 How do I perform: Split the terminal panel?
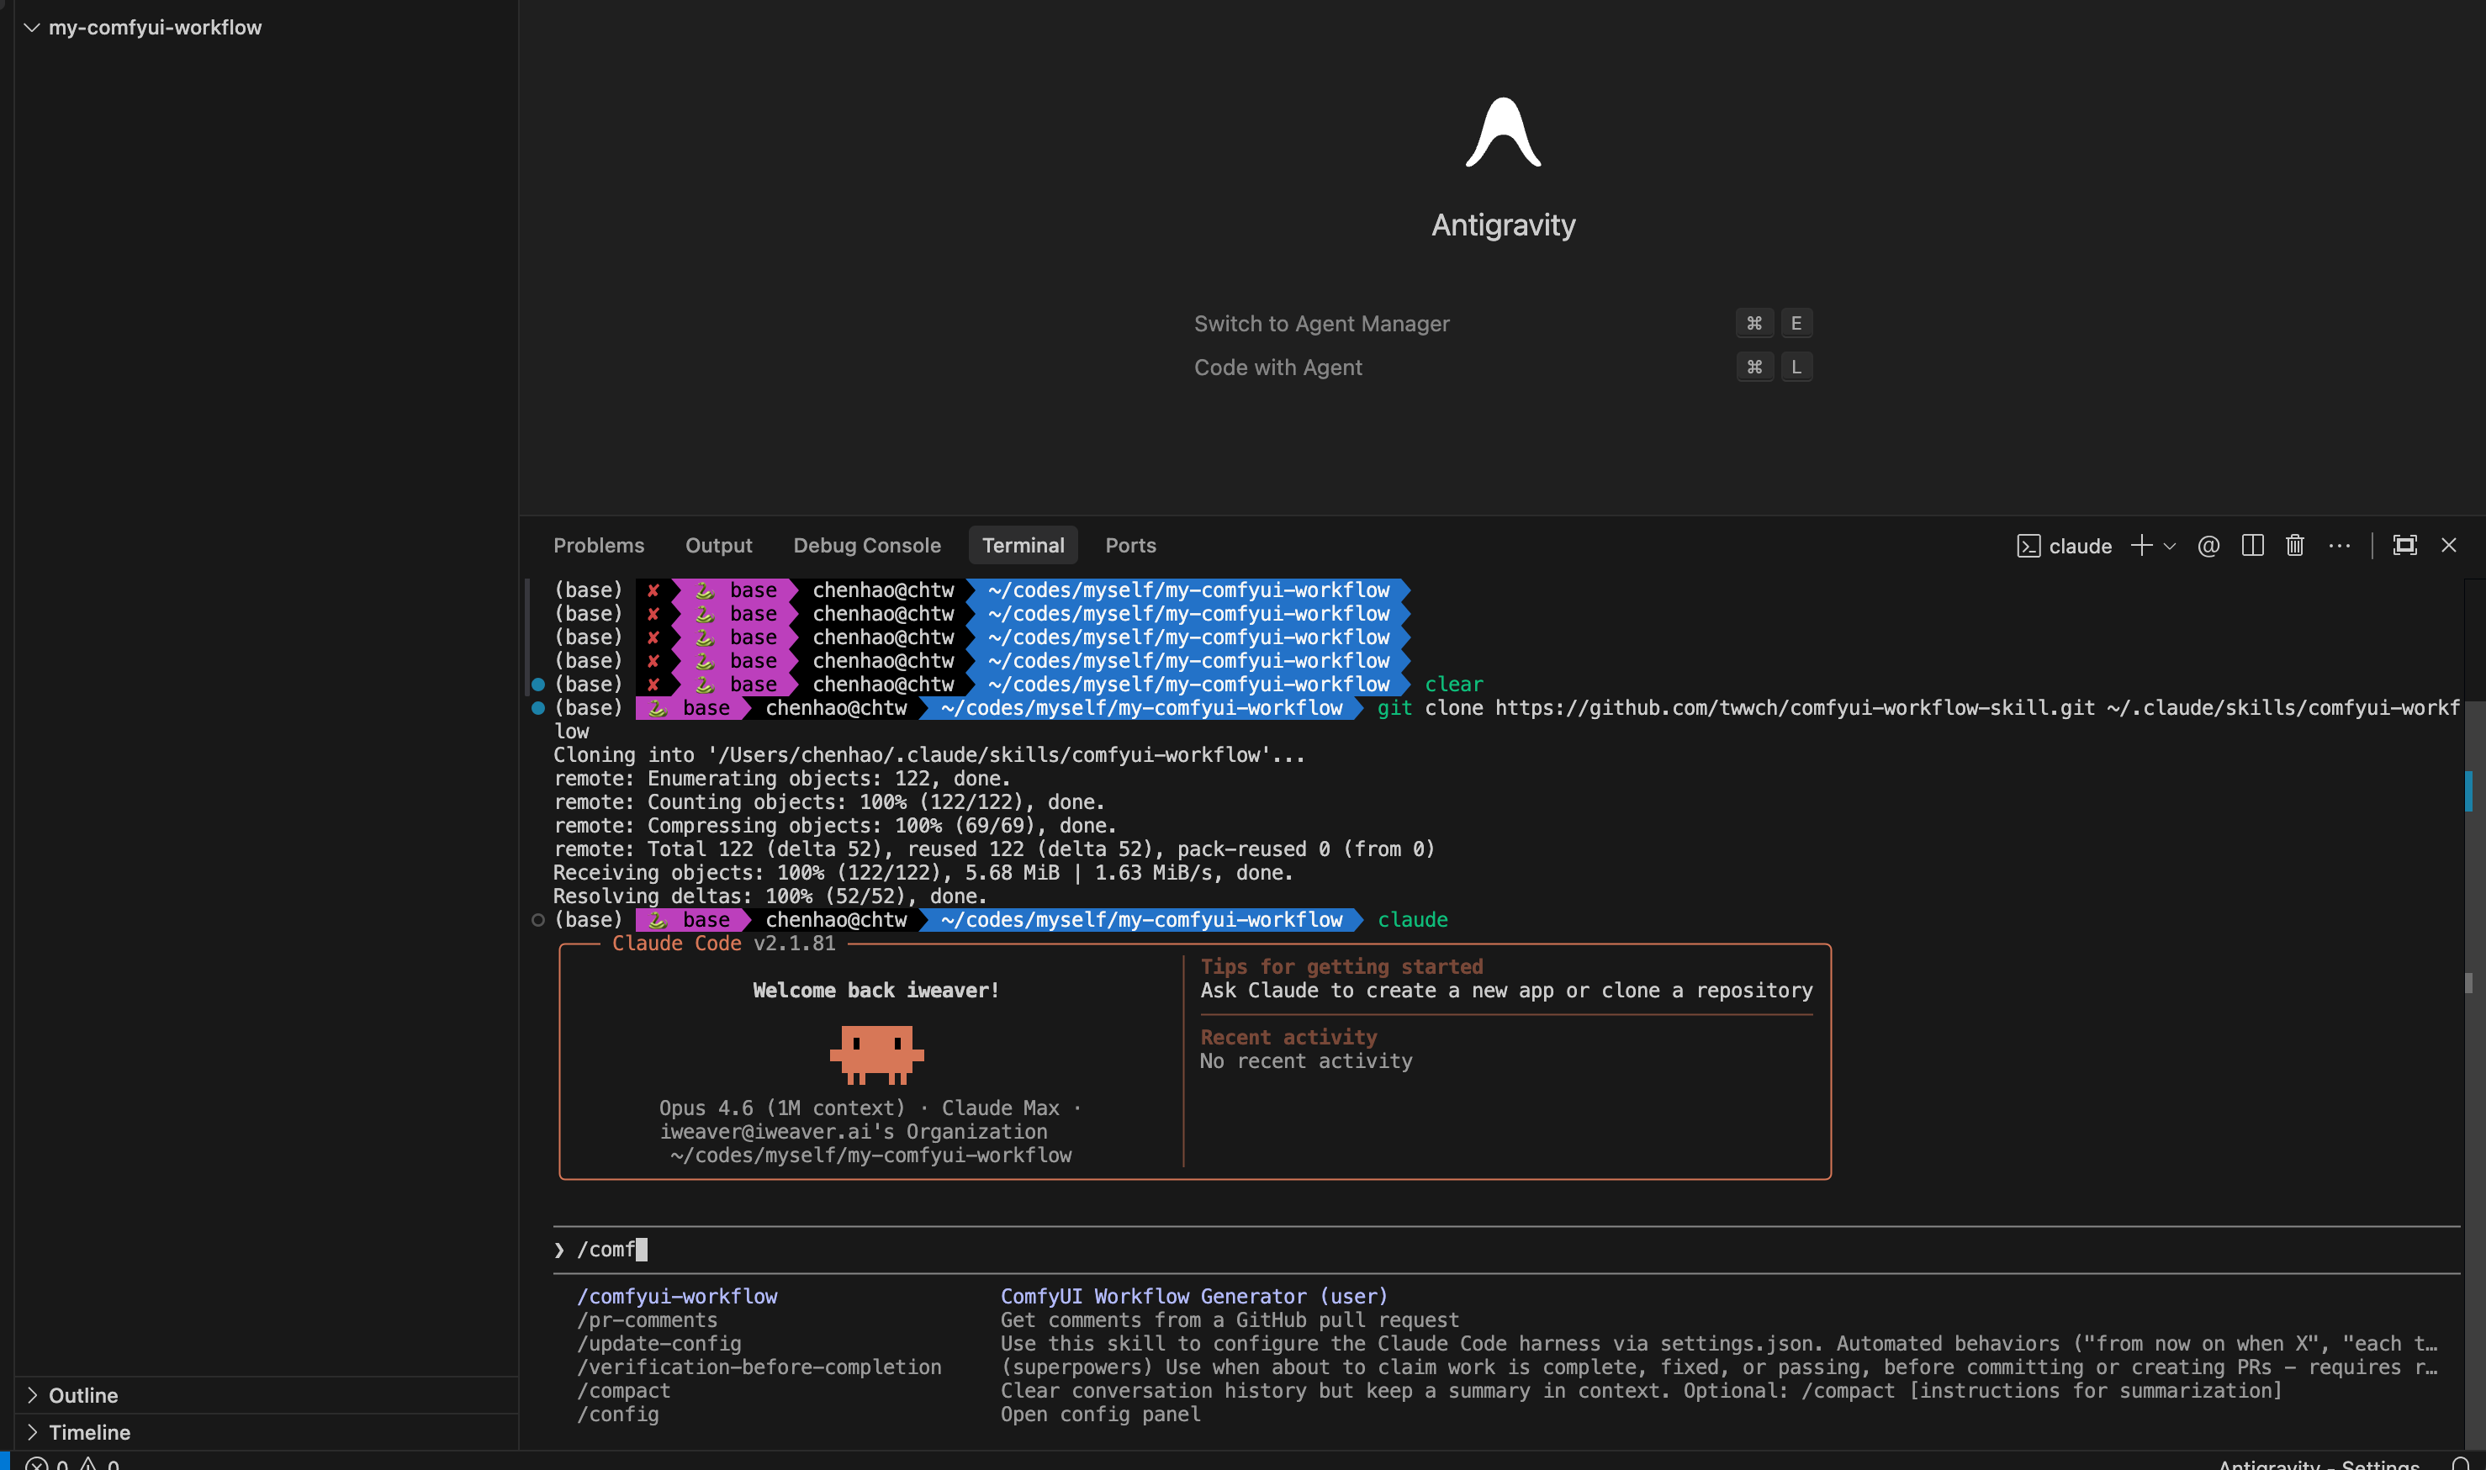click(x=2252, y=546)
